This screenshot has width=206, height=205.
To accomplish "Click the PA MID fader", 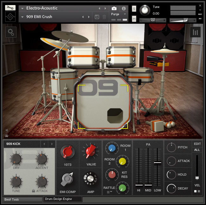I will (148, 185).
